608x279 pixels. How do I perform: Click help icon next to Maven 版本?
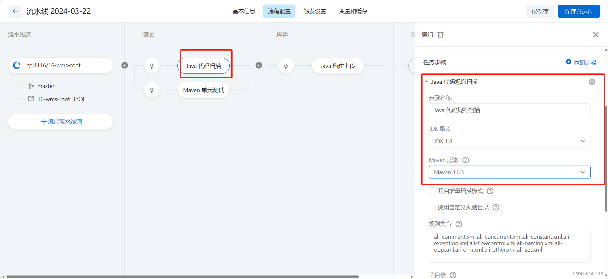[x=465, y=160]
